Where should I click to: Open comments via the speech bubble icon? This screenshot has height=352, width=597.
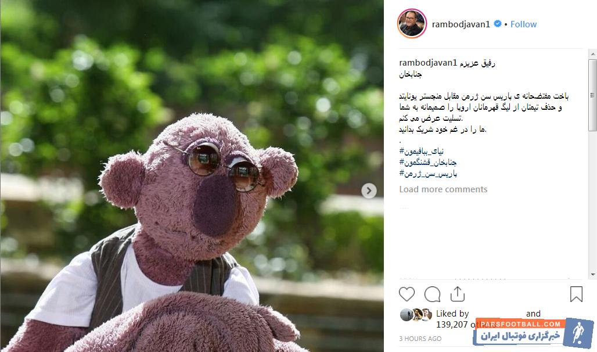(x=433, y=294)
